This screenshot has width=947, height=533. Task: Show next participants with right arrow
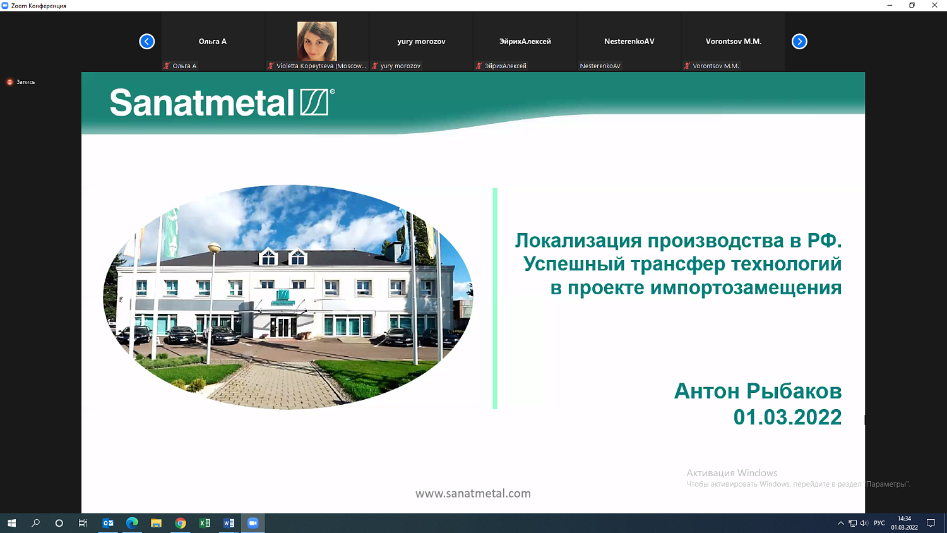(x=799, y=42)
